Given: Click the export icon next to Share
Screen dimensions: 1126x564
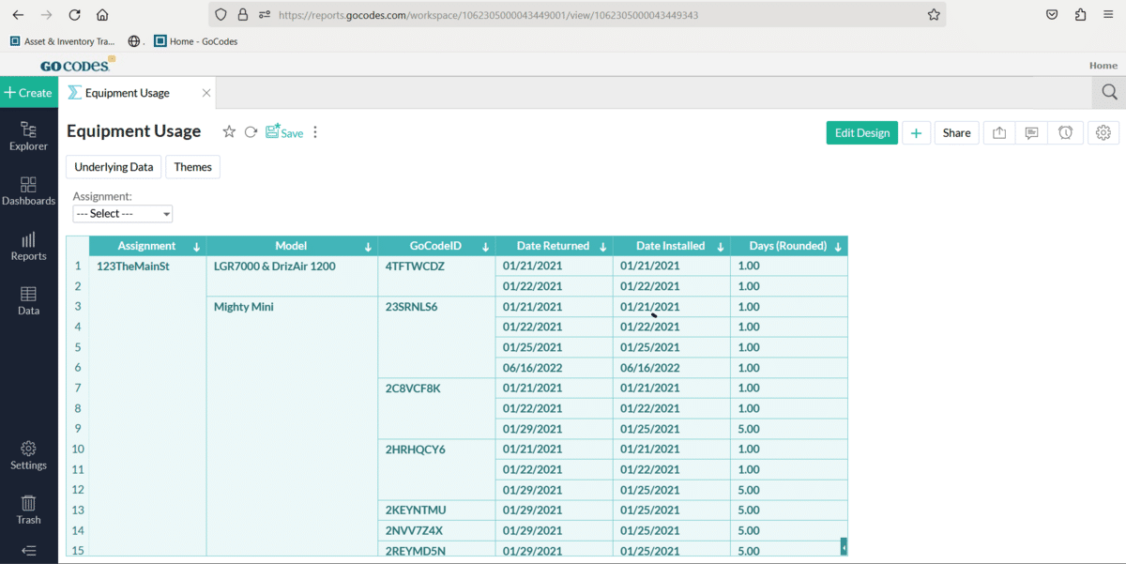Looking at the screenshot, I should [999, 133].
